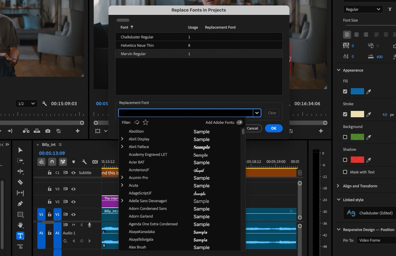Select the Type tool
396x256 pixels.
[x=20, y=236]
